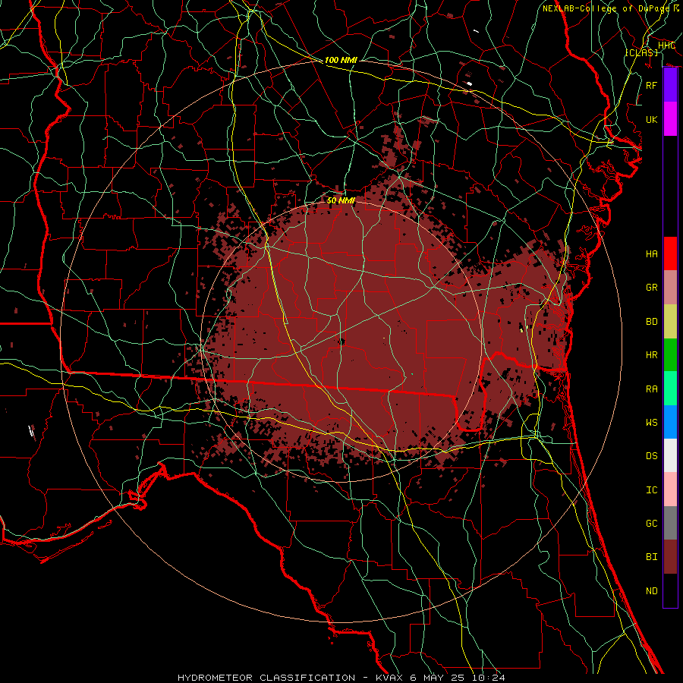Click the IC pink legend swatch
The height and width of the screenshot is (683, 683).
670,489
